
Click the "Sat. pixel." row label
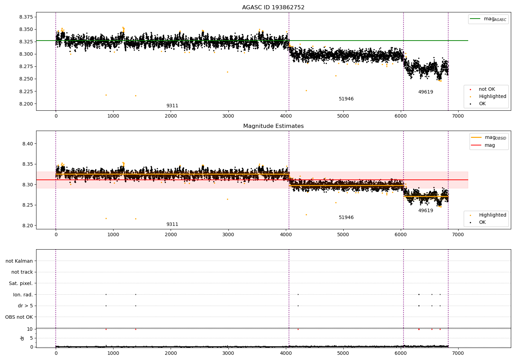click(x=21, y=283)
